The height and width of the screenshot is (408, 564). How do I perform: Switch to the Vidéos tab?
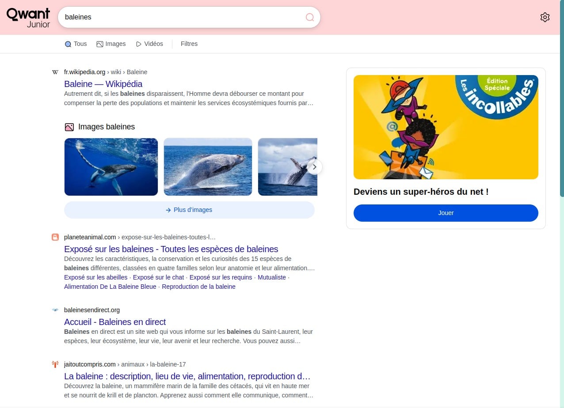pyautogui.click(x=149, y=44)
